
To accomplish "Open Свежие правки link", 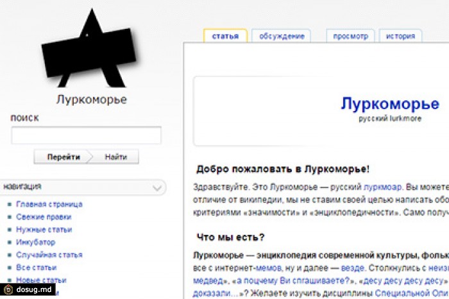I will [44, 217].
